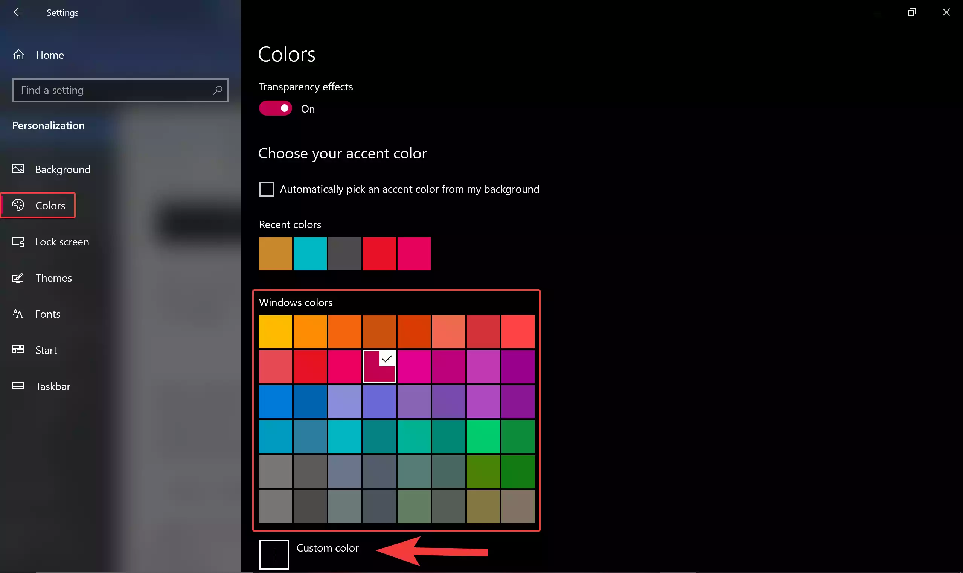The image size is (963, 573).
Task: Click the search magnifier icon
Action: [217, 90]
